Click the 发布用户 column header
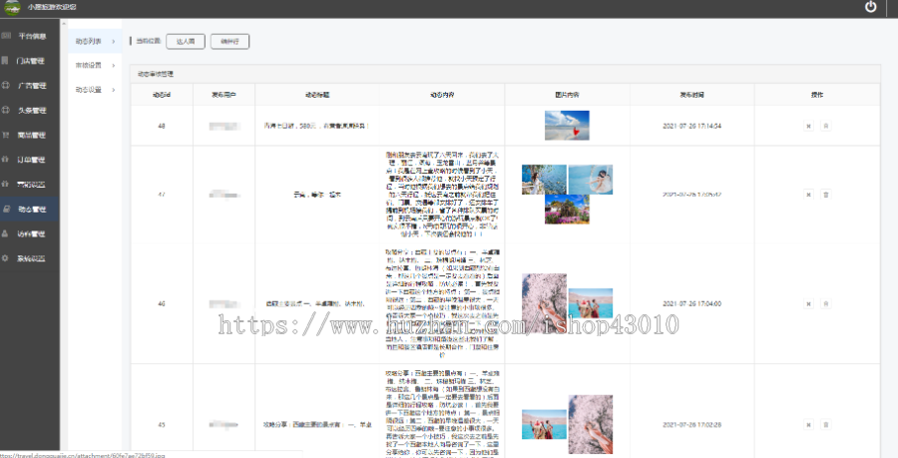The width and height of the screenshot is (898, 458). (x=224, y=95)
